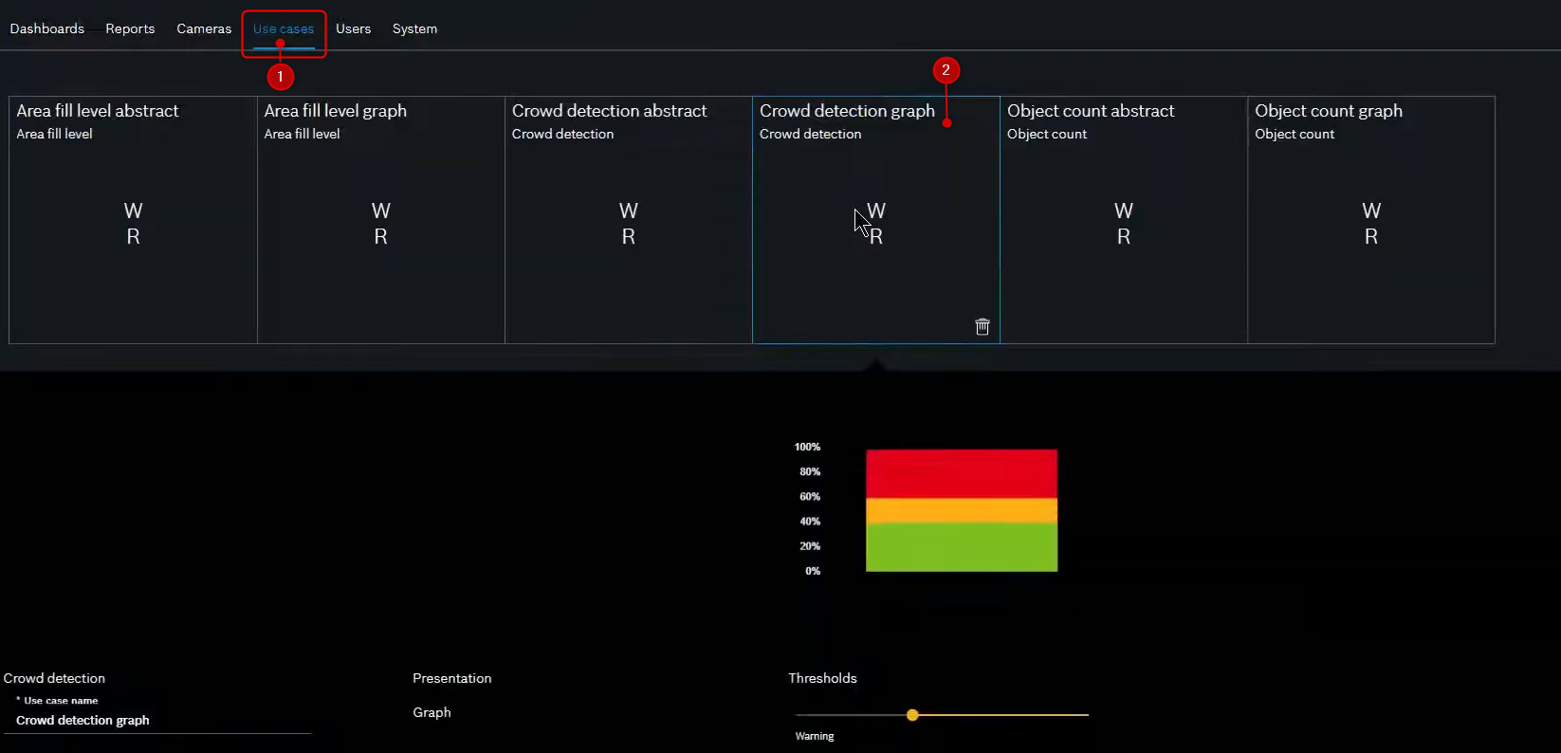Click the Warning threshold slider handle
Image resolution: width=1561 pixels, height=753 pixels.
coord(912,715)
